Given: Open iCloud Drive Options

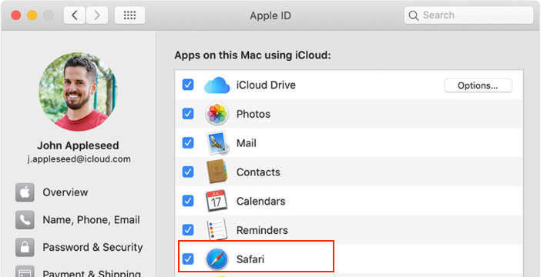Looking at the screenshot, I should click(x=478, y=85).
